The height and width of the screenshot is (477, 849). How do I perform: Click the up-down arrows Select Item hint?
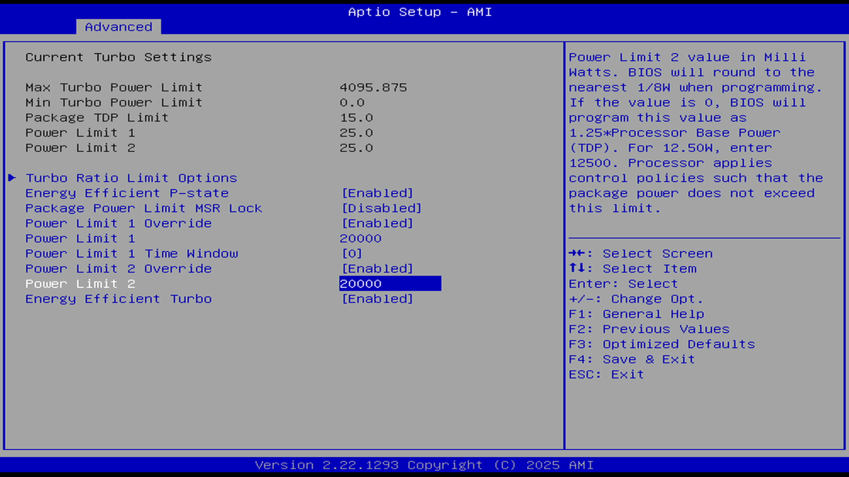[x=633, y=269]
